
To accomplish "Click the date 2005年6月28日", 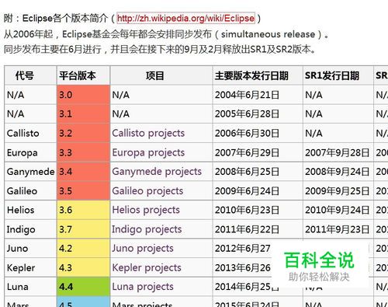I will point(247,113).
